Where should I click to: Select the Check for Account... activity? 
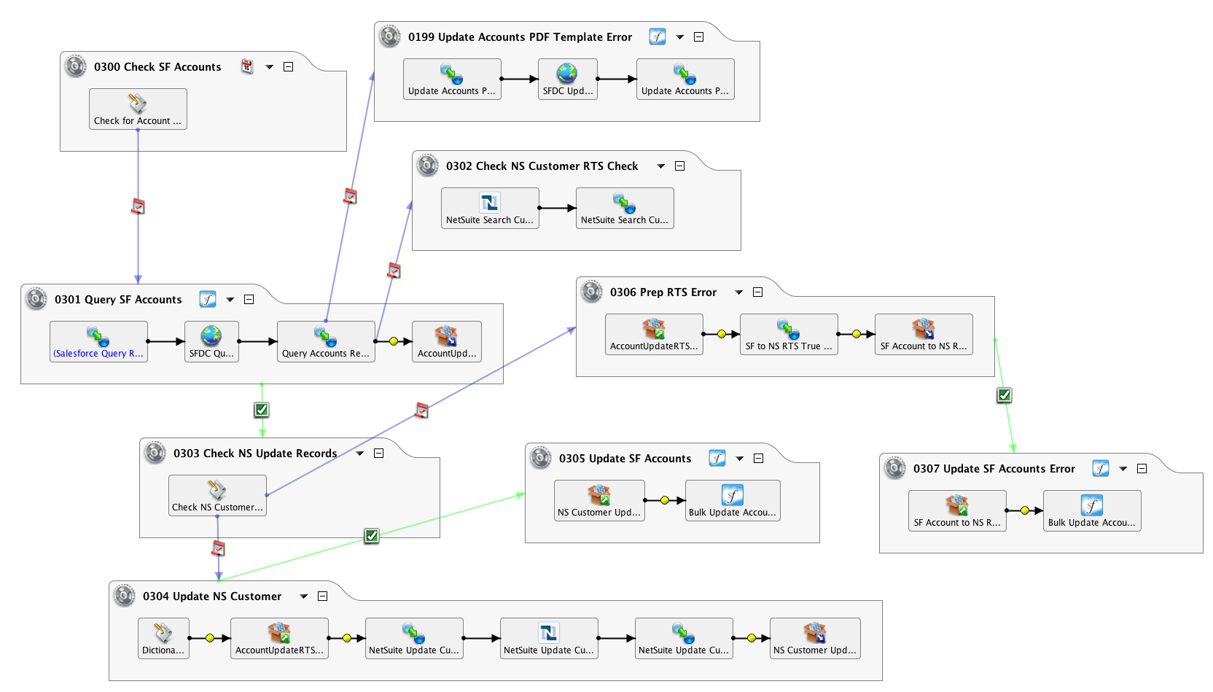click(x=138, y=109)
